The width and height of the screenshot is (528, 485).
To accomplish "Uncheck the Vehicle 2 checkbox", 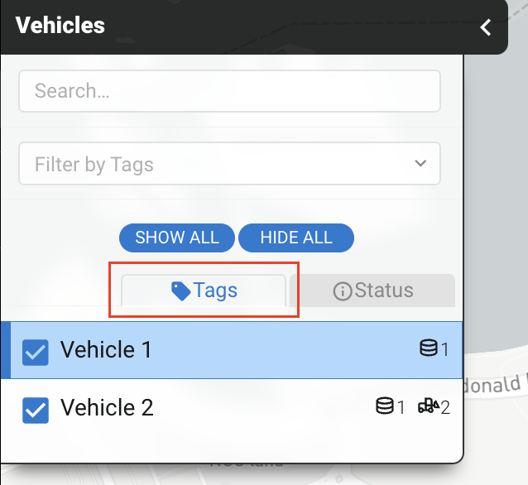I will 36,409.
